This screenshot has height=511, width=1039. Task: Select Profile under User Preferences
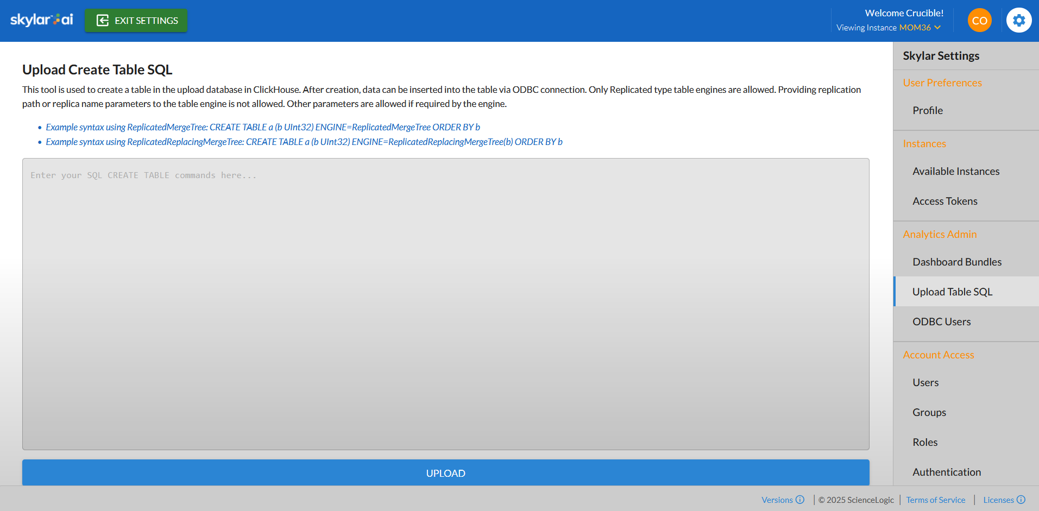pos(928,110)
